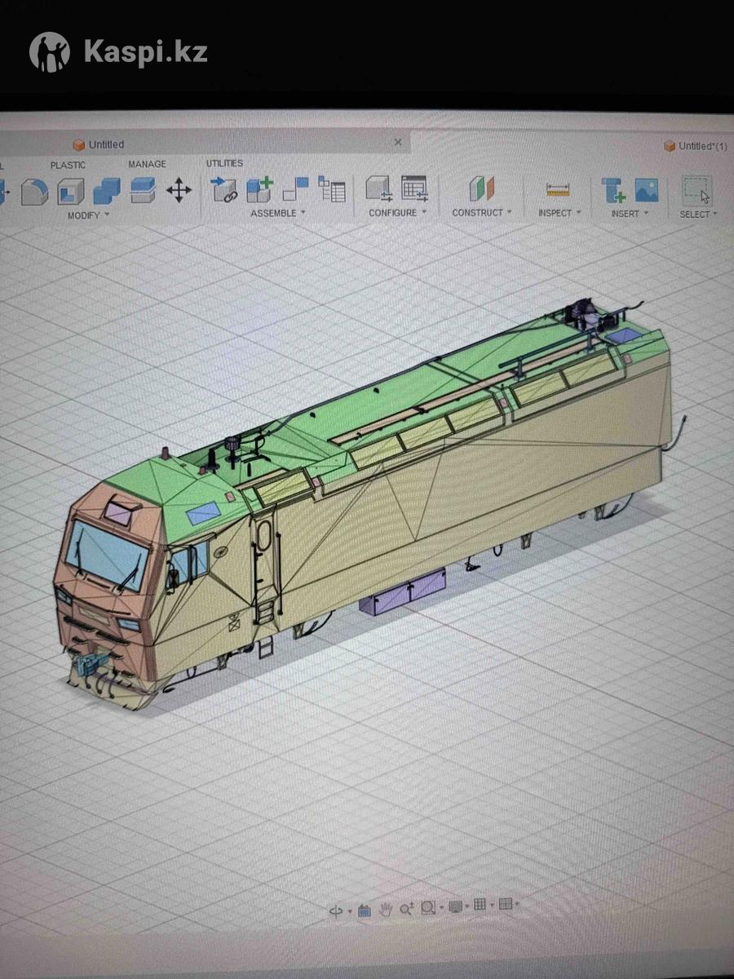This screenshot has width=734, height=979.
Task: Select the Fillet tool in Modify
Action: [x=34, y=193]
